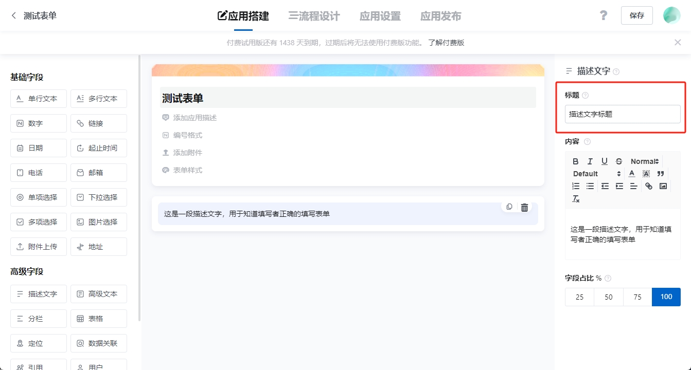Delete the description text block with trash icon
Image resolution: width=691 pixels, height=370 pixels.
click(x=524, y=207)
